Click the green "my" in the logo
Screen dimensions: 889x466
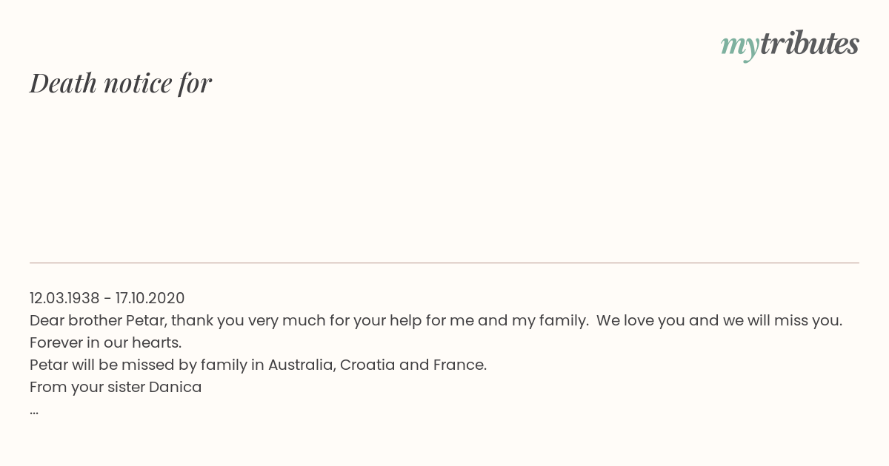(x=739, y=48)
